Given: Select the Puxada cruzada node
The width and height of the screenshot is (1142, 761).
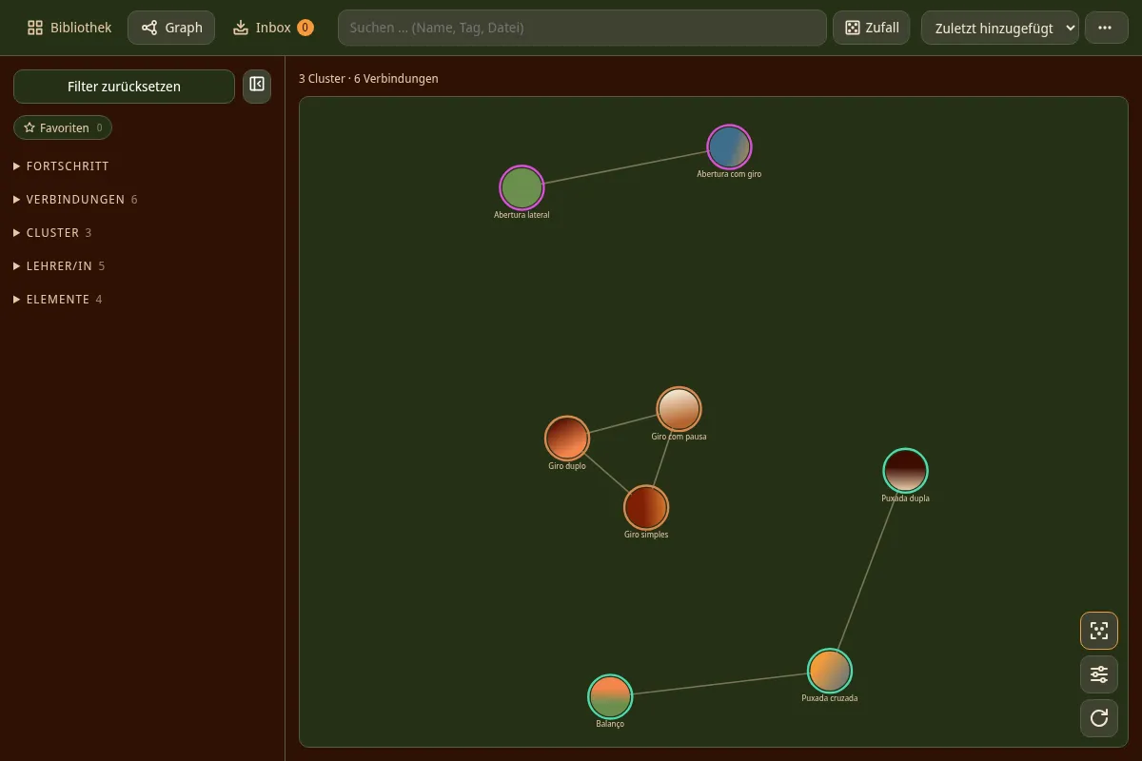Looking at the screenshot, I should pyautogui.click(x=830, y=671).
